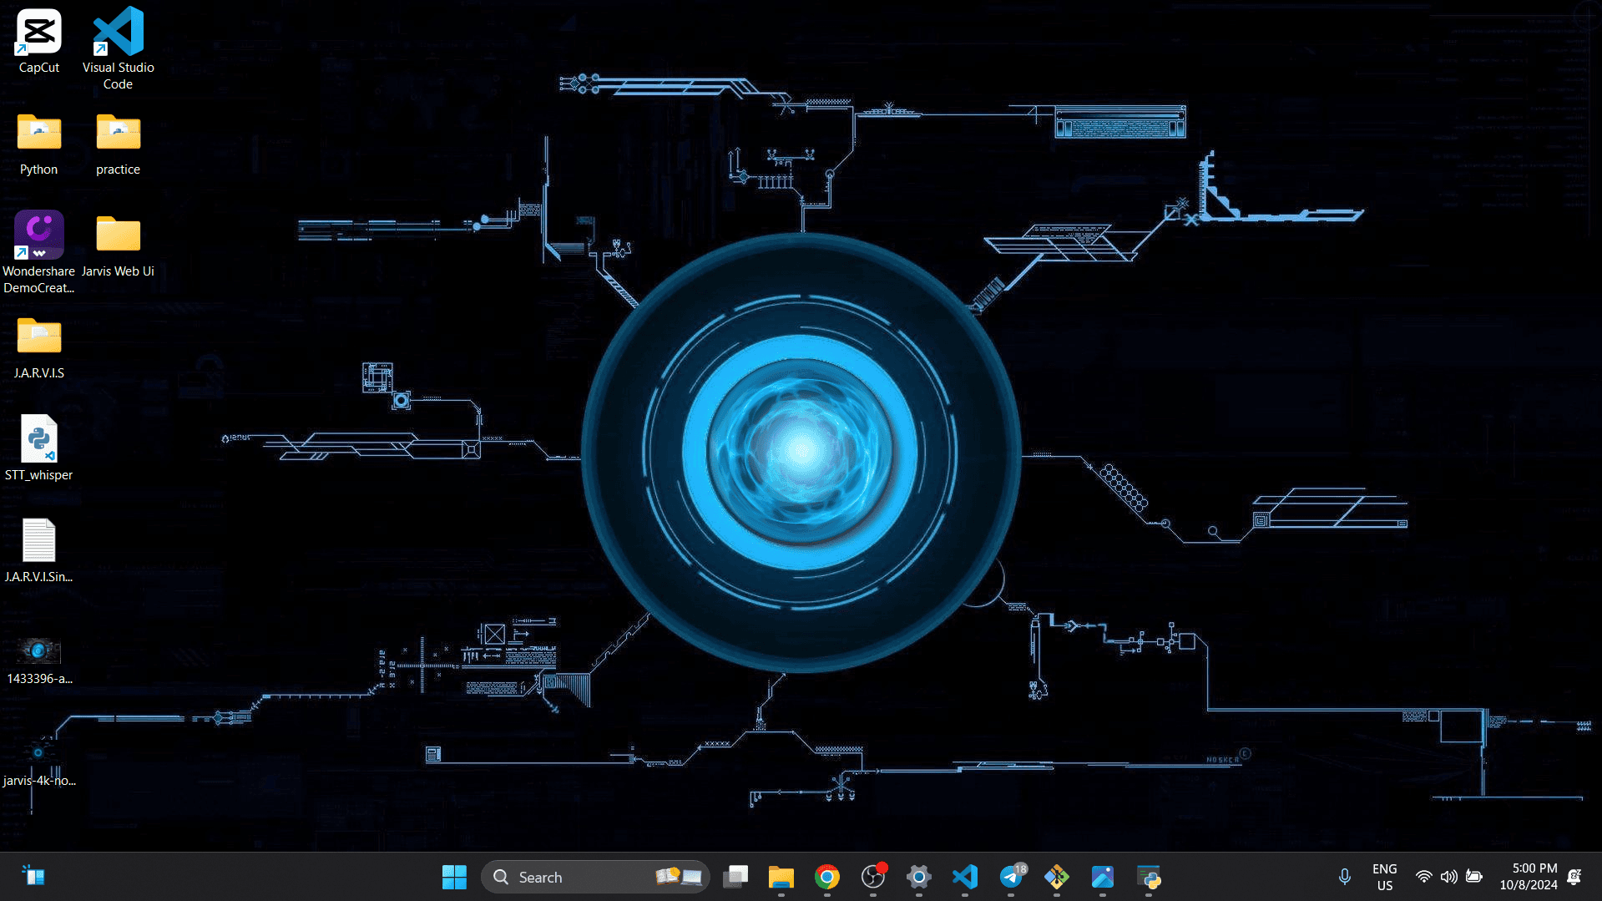Viewport: 1602px width, 901px height.
Task: Open the Photos app on the taskbar
Action: [x=1103, y=877]
